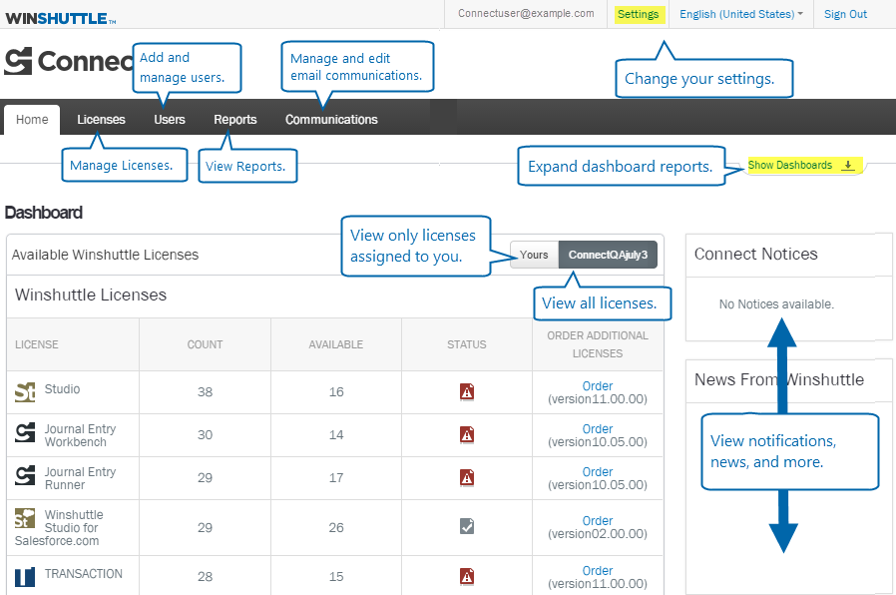Click the Salesforce row checkmark status icon

[466, 525]
